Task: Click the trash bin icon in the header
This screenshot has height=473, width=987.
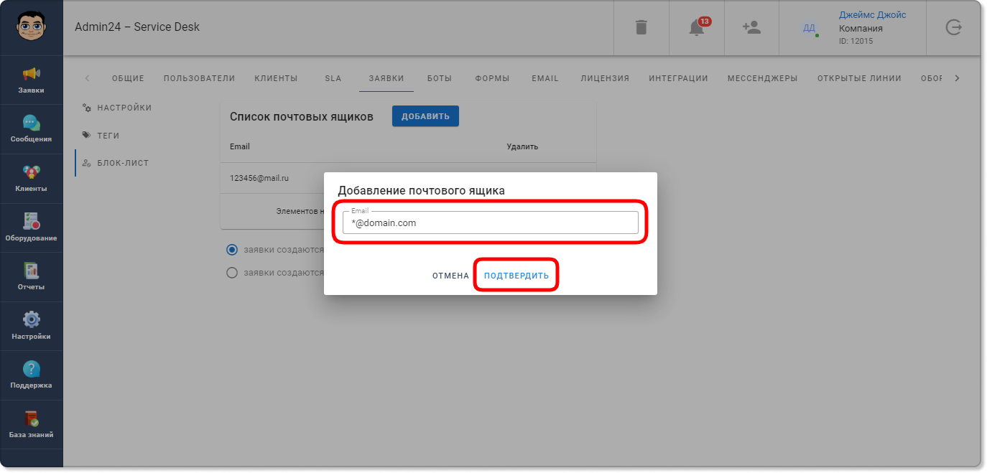Action: [641, 27]
